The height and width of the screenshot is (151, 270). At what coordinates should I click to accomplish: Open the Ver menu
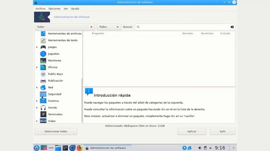[x=66, y=8]
